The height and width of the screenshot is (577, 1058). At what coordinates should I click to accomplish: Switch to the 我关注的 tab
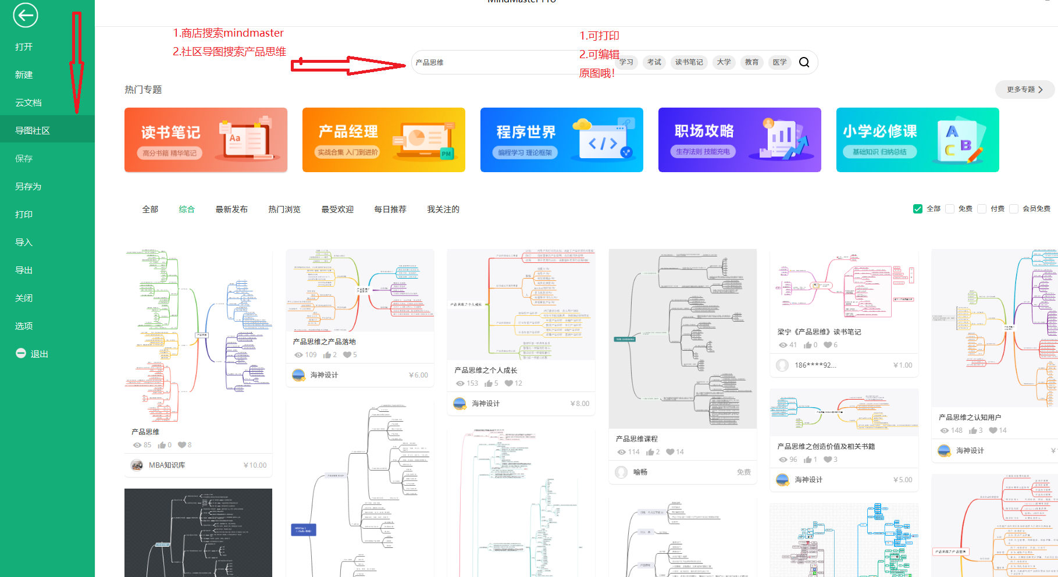coord(443,209)
